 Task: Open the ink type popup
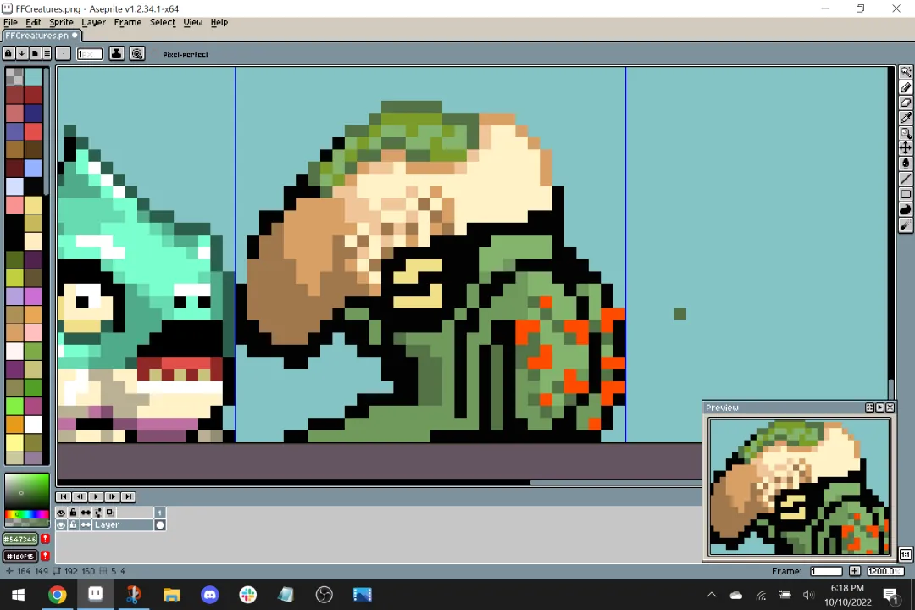[x=117, y=53]
